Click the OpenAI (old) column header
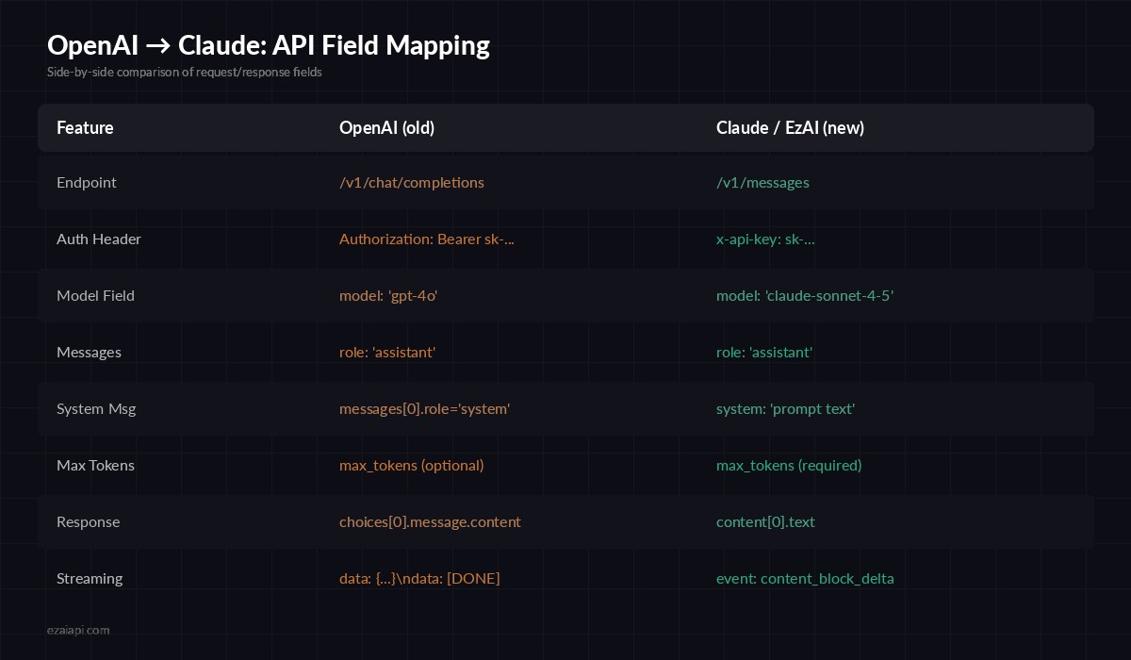Viewport: 1131px width, 660px height. 386,128
